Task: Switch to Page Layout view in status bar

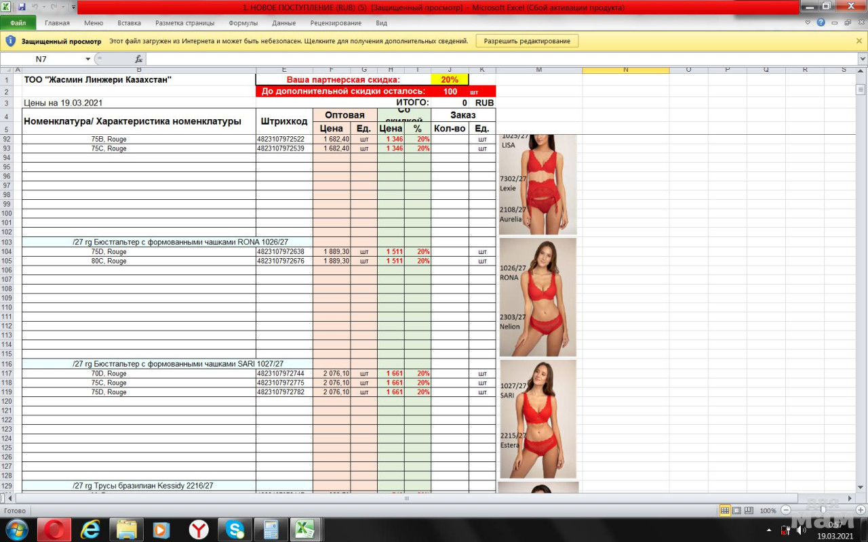Action: click(x=737, y=510)
